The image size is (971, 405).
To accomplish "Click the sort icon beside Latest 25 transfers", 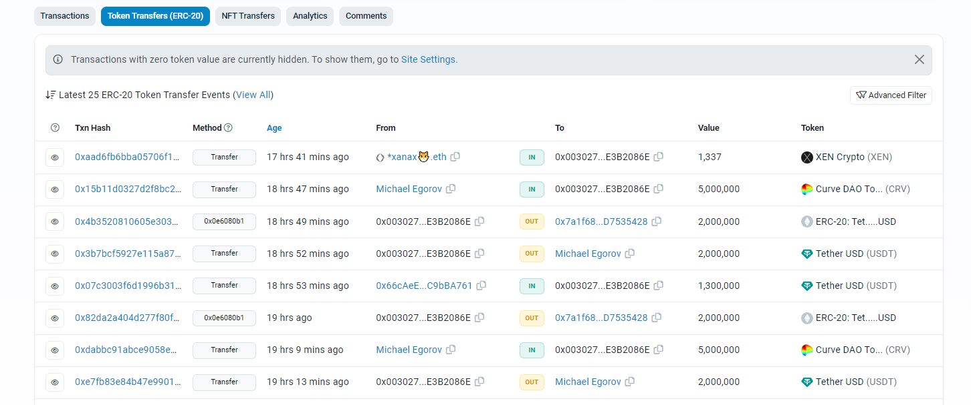I will click(51, 95).
